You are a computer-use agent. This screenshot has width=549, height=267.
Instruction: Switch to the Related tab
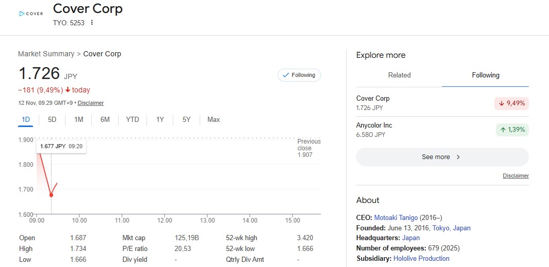tap(399, 75)
